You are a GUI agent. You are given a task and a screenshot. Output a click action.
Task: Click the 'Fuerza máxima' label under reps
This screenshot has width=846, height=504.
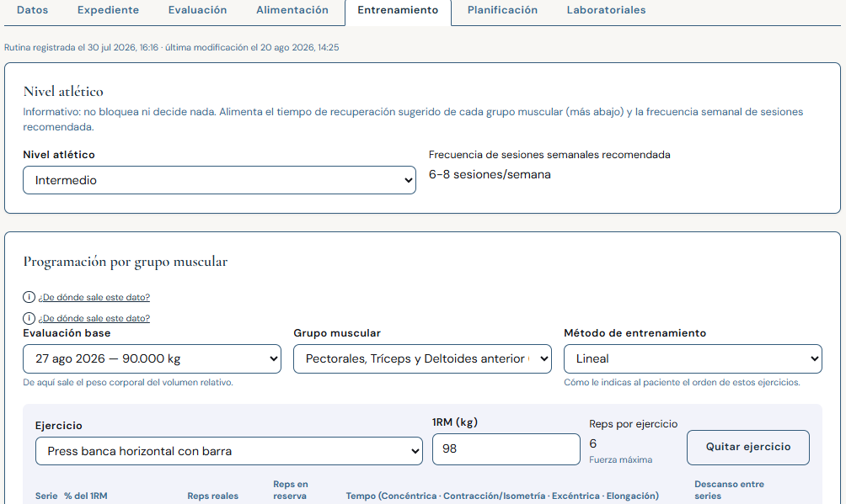620,459
